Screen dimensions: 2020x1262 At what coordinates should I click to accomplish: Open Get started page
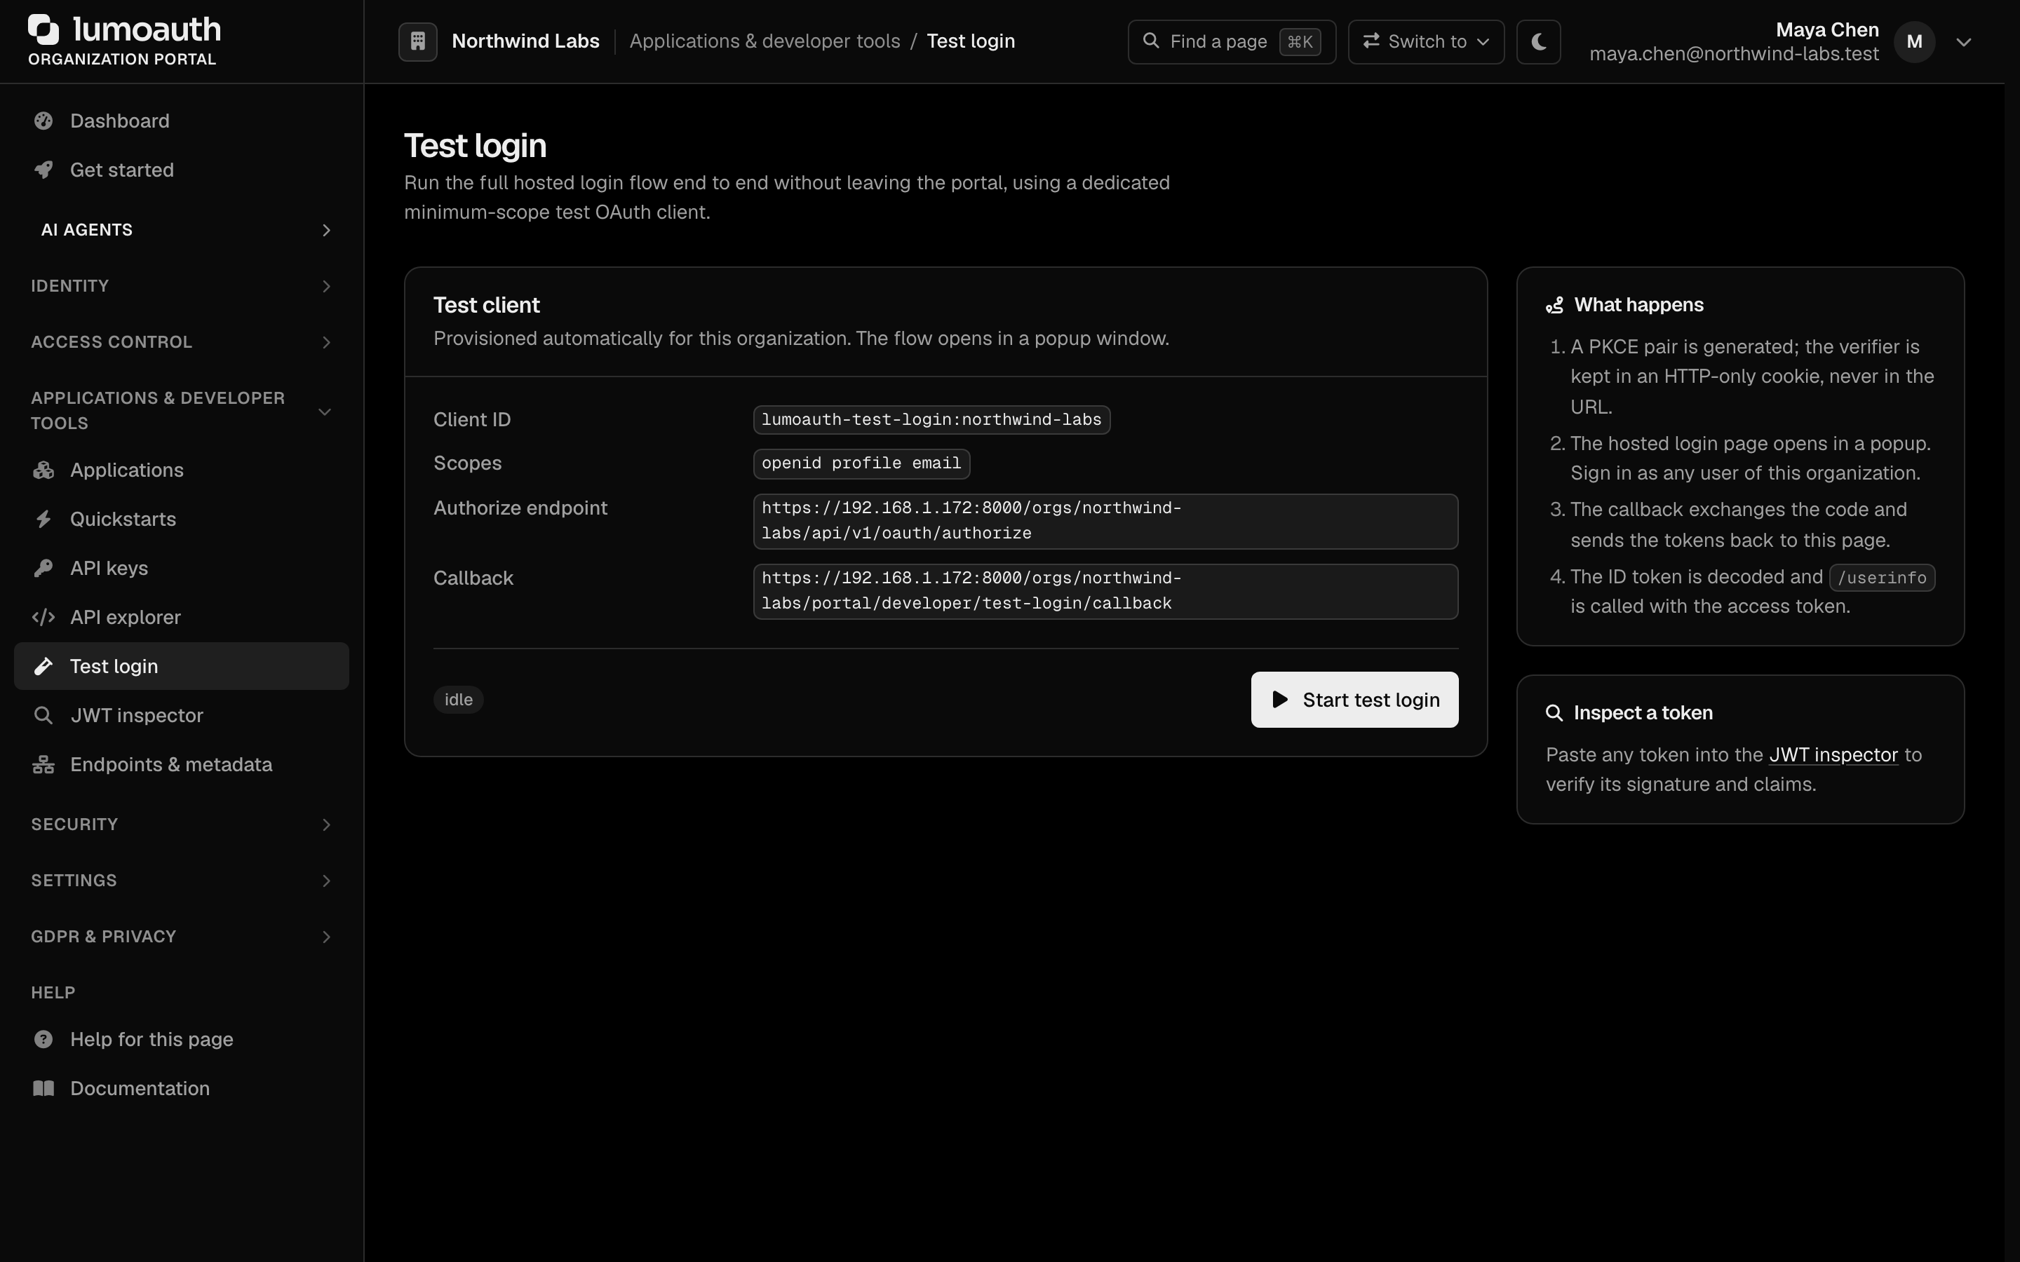182,170
